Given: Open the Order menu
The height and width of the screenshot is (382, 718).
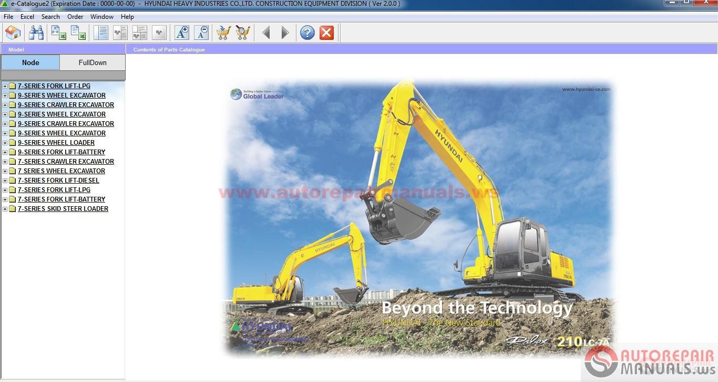Looking at the screenshot, I should coord(75,17).
